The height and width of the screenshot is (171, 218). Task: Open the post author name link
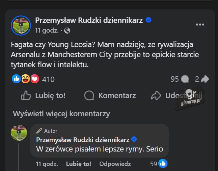pyautogui.click(x=89, y=20)
